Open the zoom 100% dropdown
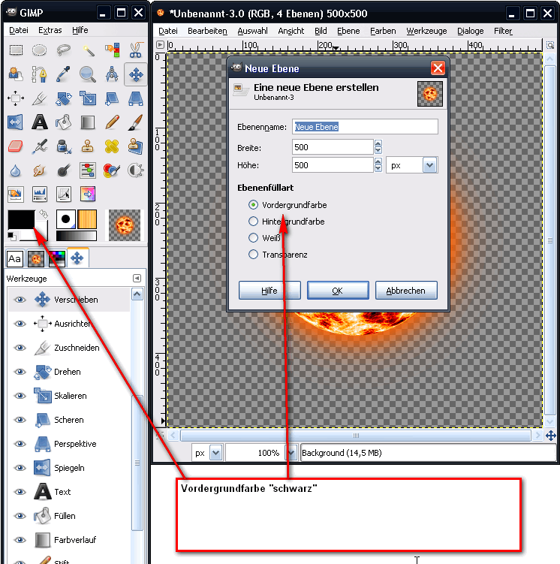 click(290, 453)
